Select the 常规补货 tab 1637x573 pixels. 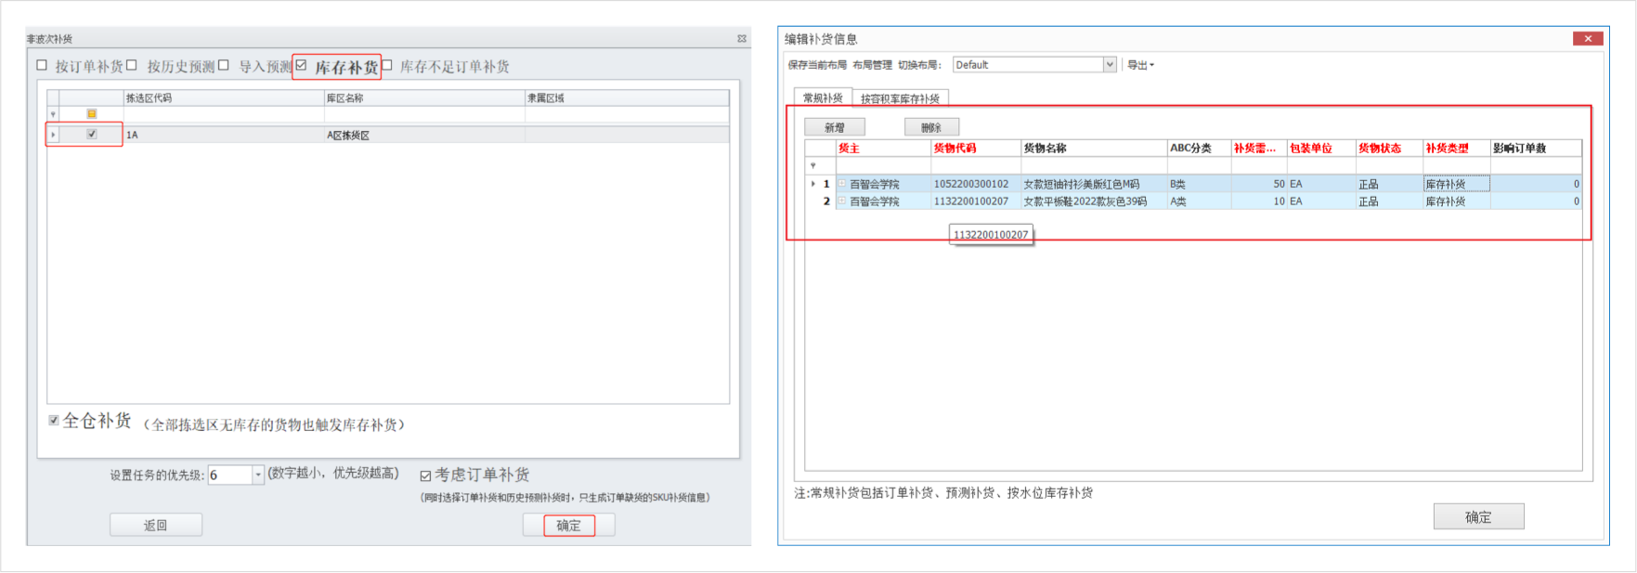click(822, 98)
